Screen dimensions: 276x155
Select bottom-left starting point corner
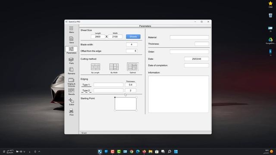[x=115, y=110]
